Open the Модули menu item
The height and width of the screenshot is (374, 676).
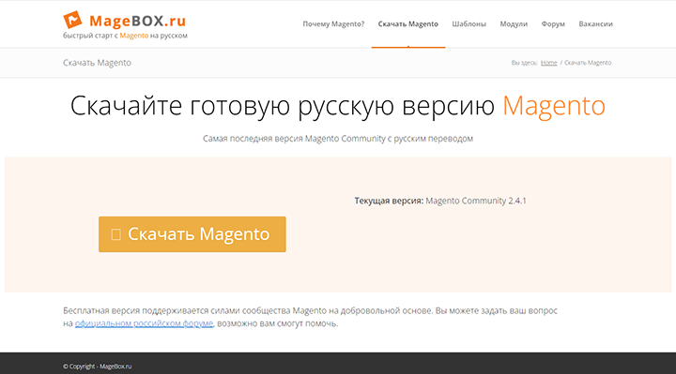(514, 24)
